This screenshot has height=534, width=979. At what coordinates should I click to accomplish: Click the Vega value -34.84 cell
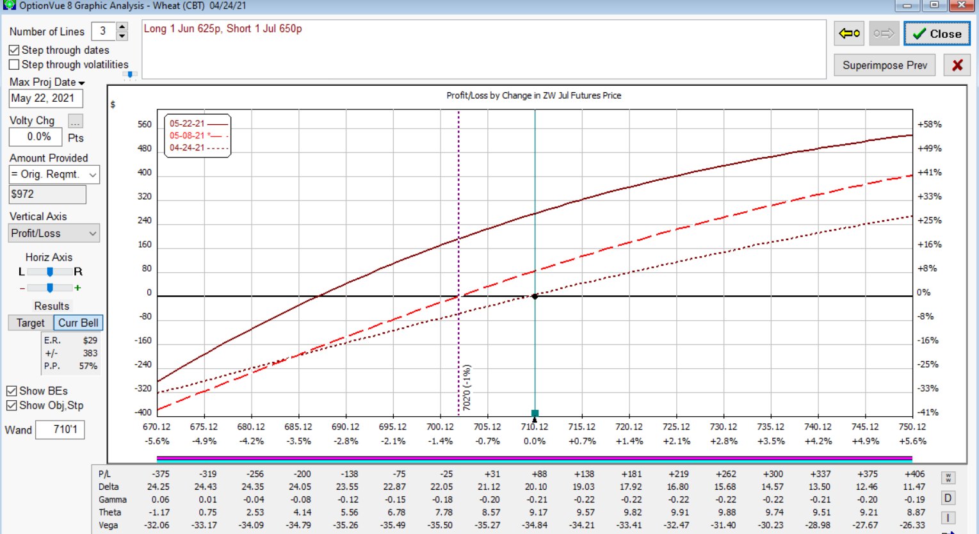535,525
